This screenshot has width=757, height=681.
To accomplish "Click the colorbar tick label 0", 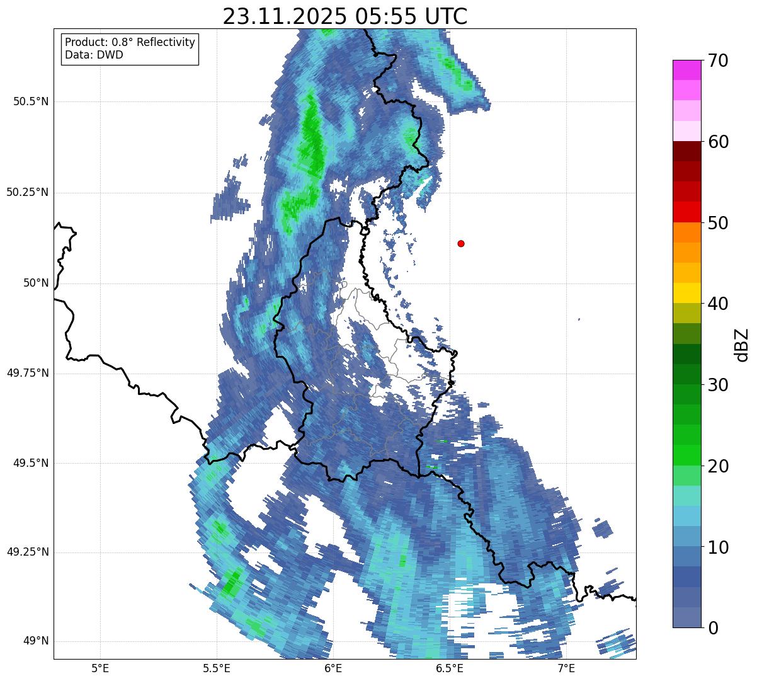I will 712,628.
